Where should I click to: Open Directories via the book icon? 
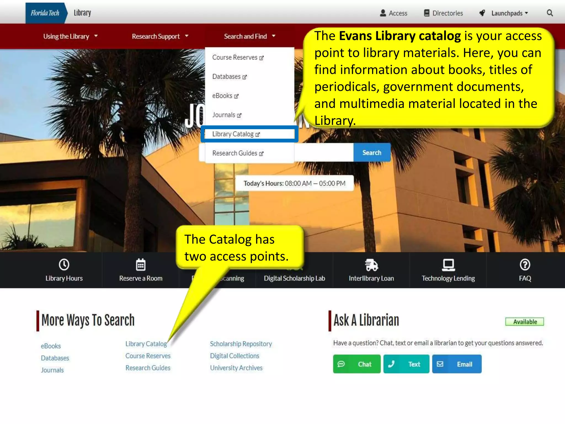pos(427,13)
